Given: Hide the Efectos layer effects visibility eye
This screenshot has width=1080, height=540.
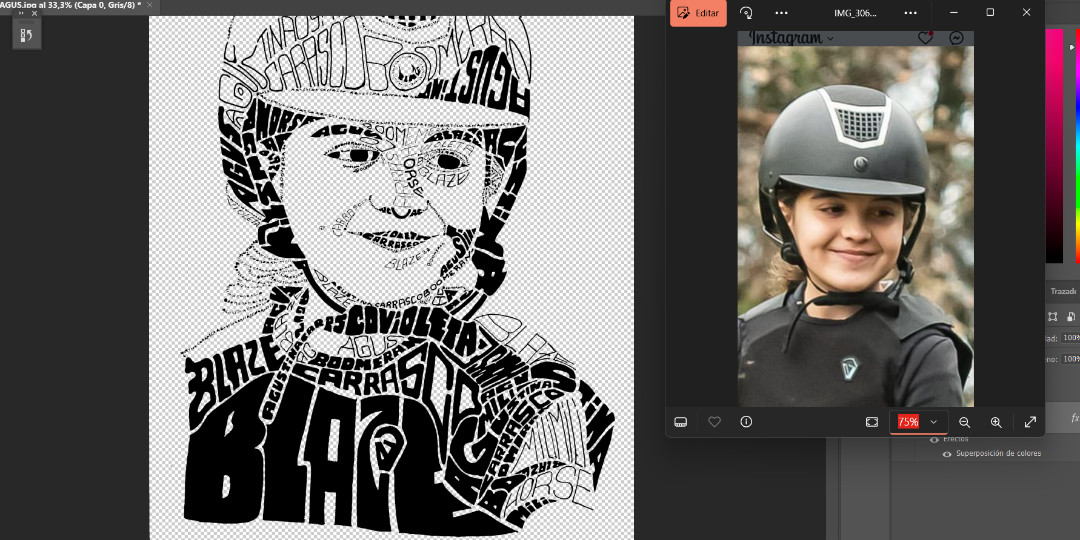Looking at the screenshot, I should click(x=935, y=440).
